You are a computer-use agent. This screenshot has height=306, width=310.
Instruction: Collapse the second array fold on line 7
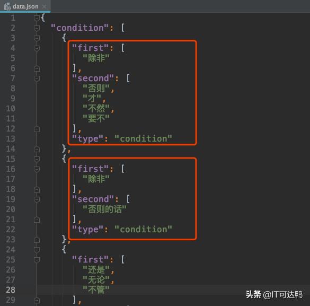coord(37,78)
